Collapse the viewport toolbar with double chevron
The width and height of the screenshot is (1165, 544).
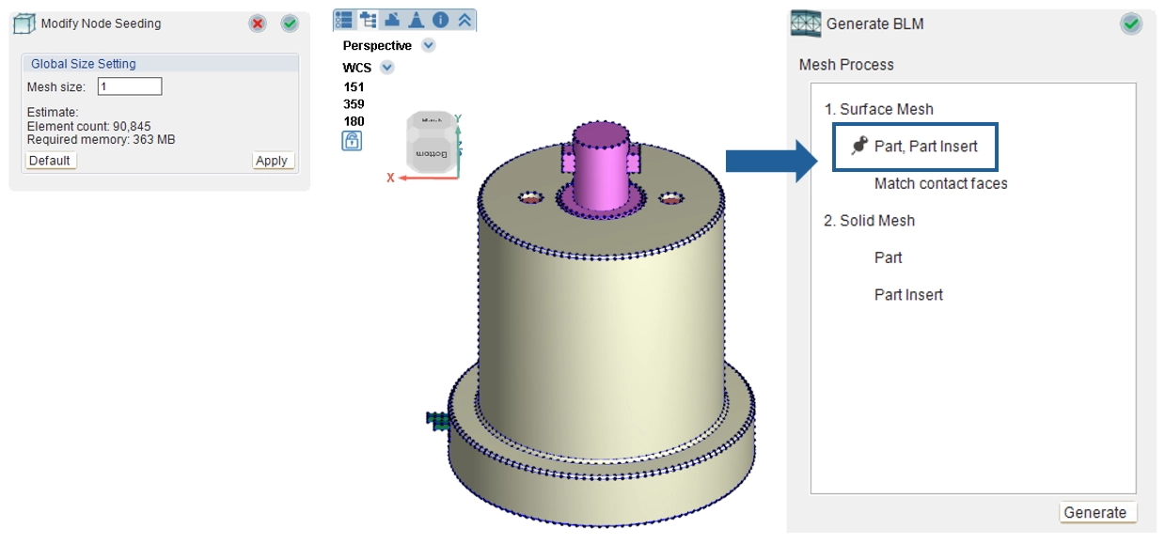click(x=464, y=20)
